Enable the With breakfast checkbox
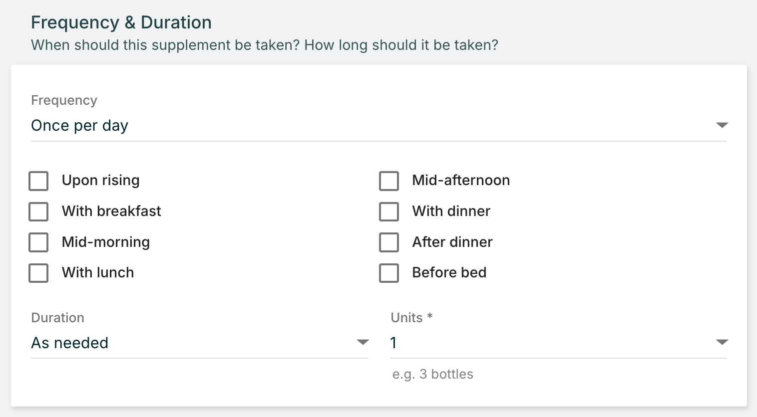Viewport: 757px width, 417px height. click(38, 211)
